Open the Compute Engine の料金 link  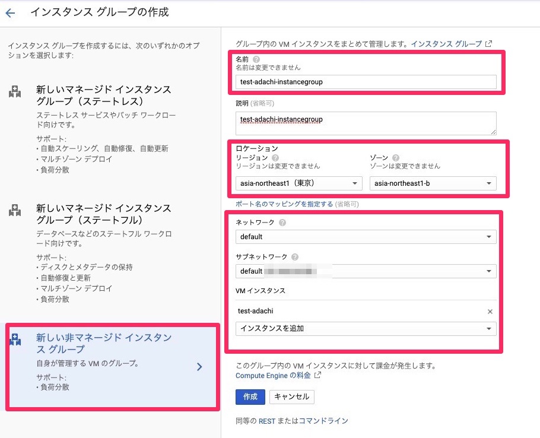click(274, 376)
